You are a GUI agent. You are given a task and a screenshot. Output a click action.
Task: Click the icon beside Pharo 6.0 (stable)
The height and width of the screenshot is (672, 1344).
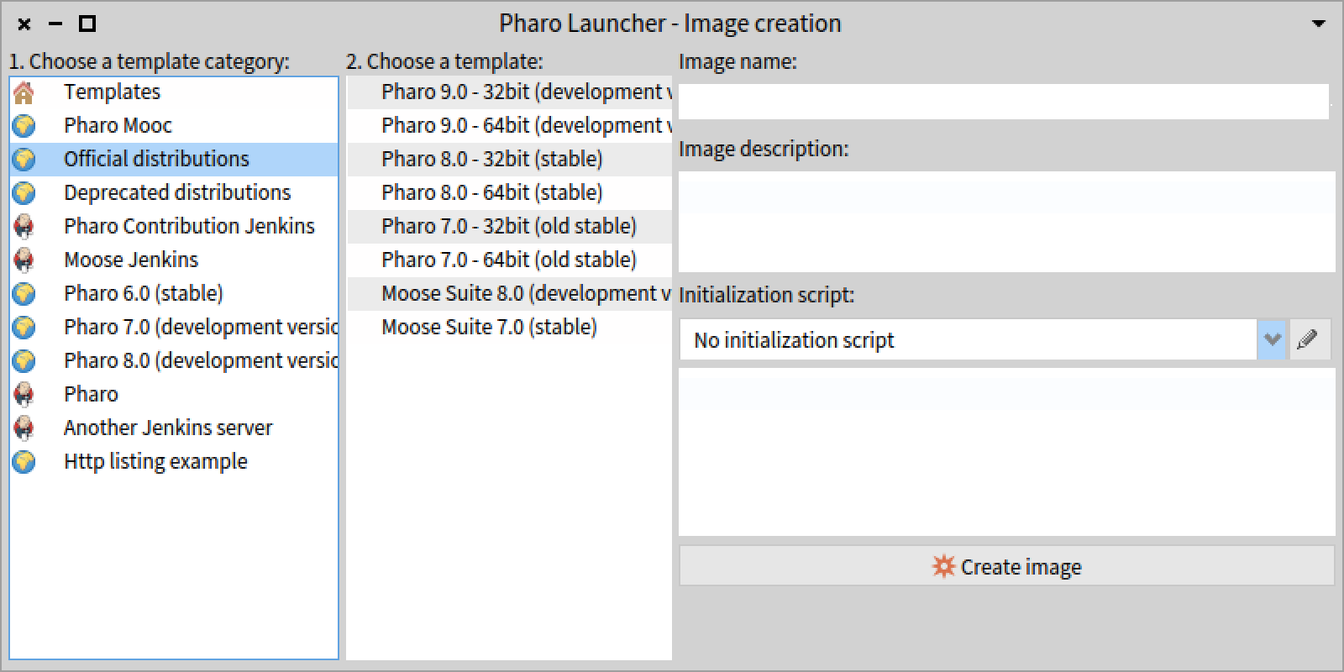point(24,293)
